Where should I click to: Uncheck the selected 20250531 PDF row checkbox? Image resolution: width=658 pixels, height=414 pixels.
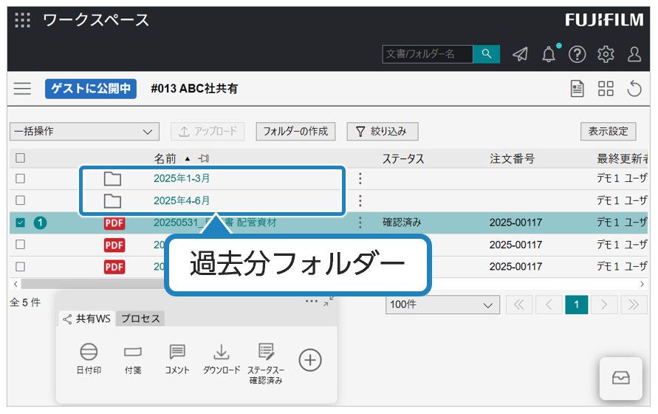20,223
